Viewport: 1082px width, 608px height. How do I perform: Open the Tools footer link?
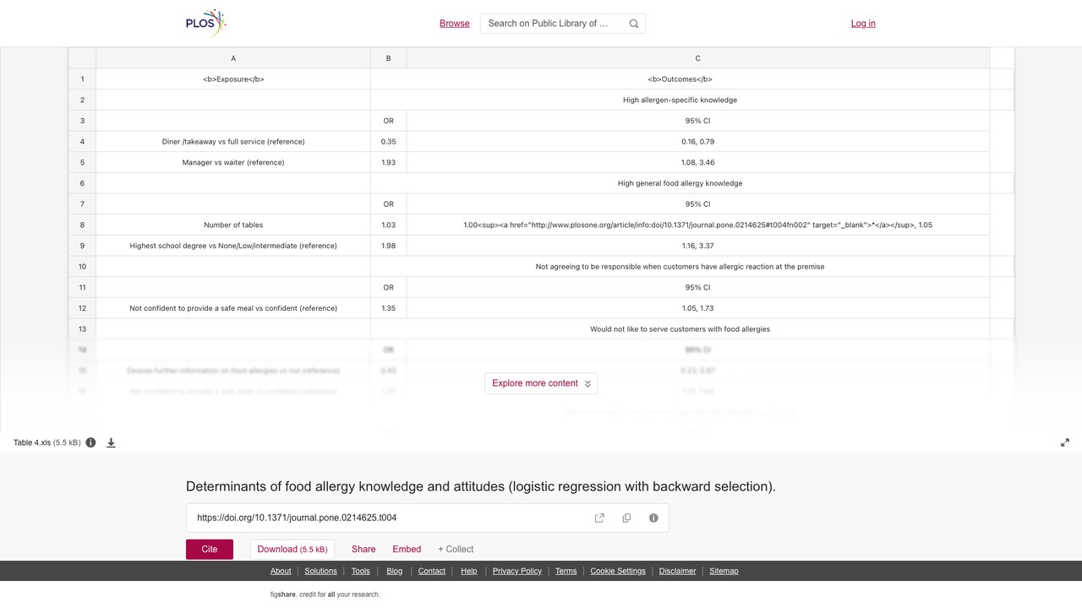[x=361, y=571]
